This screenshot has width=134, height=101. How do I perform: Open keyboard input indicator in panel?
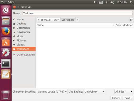pos(101,2)
